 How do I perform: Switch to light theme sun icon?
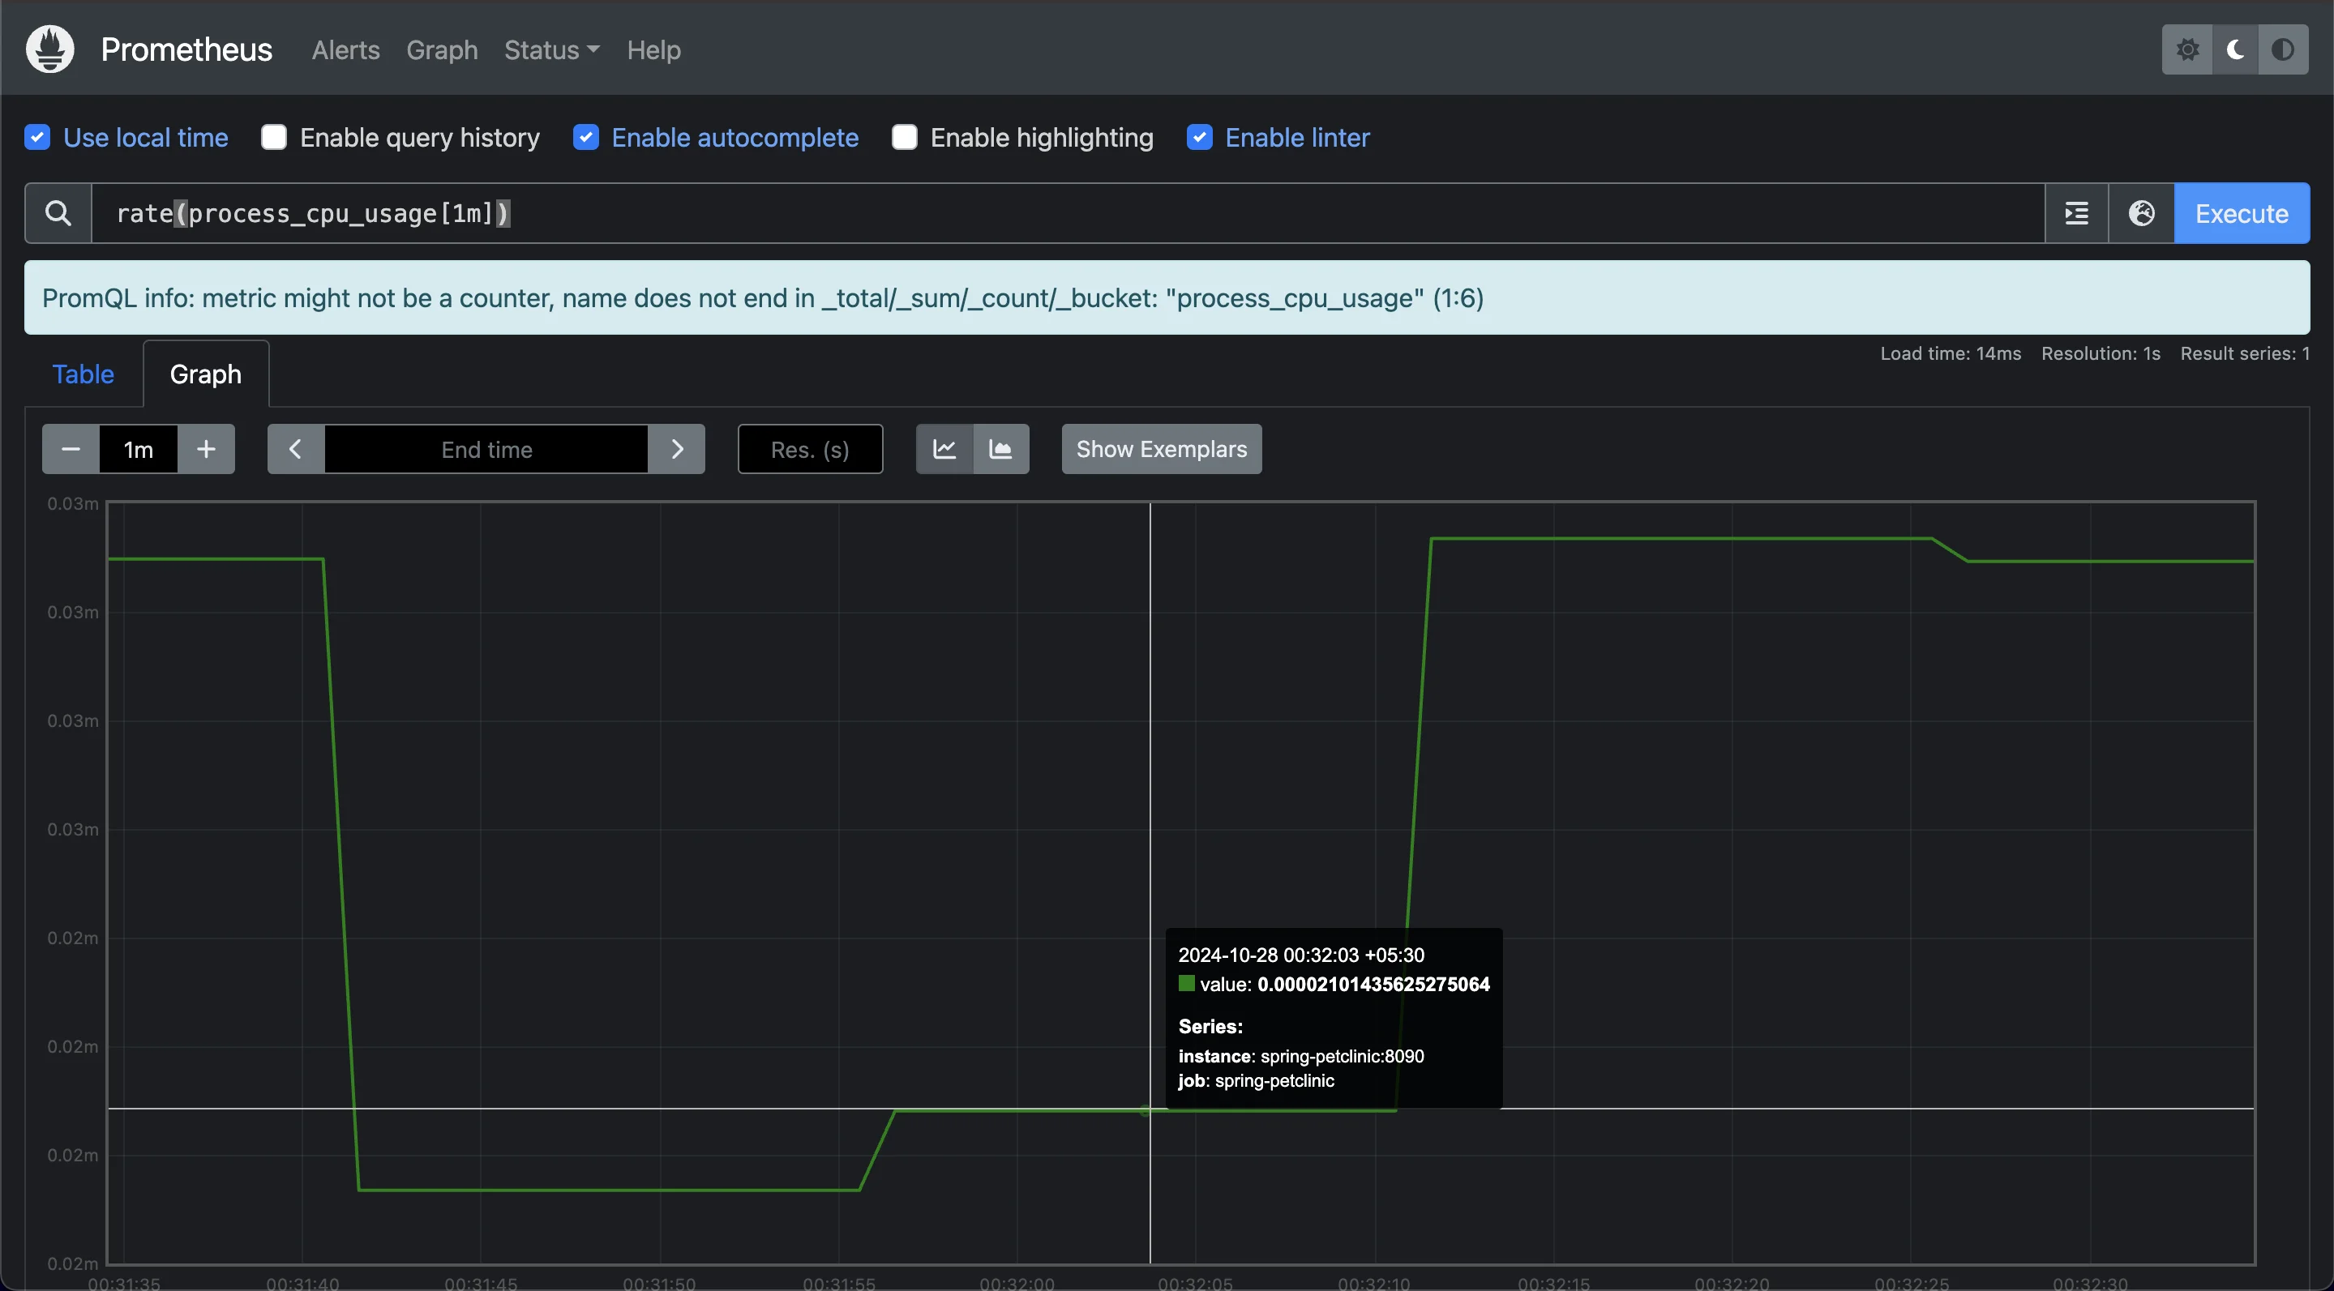click(x=2187, y=49)
